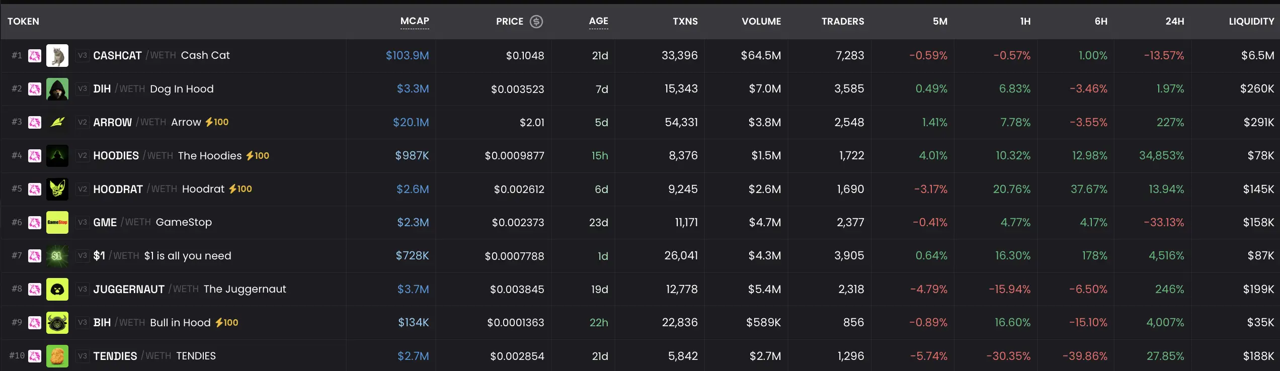Click the boost 100 badge on Arrow
The width and height of the screenshot is (1280, 371).
(x=217, y=122)
